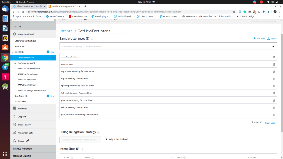Screen dimensions: 283x159
Task: Open Telegram from the Ubuntu dock
Action: point(5,67)
